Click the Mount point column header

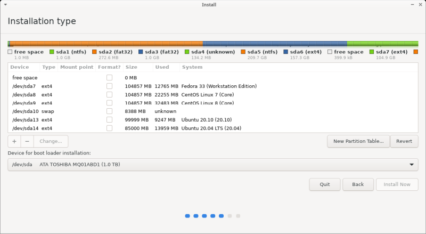point(77,67)
